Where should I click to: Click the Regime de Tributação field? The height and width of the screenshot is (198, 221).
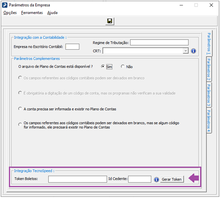pos(159,42)
